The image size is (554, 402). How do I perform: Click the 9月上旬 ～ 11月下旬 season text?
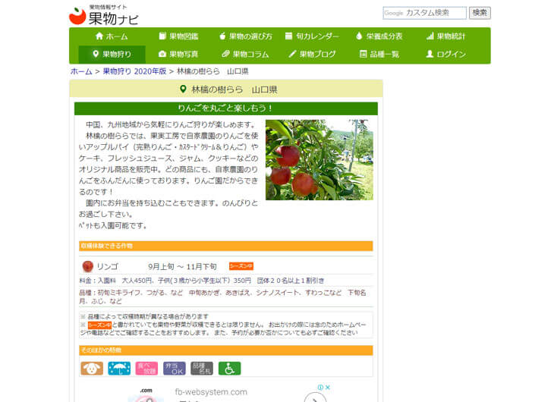tap(182, 267)
